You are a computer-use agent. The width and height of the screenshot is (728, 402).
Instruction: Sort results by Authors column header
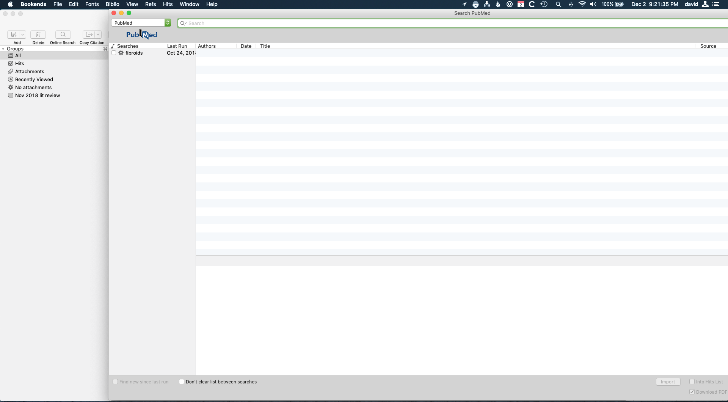(207, 46)
